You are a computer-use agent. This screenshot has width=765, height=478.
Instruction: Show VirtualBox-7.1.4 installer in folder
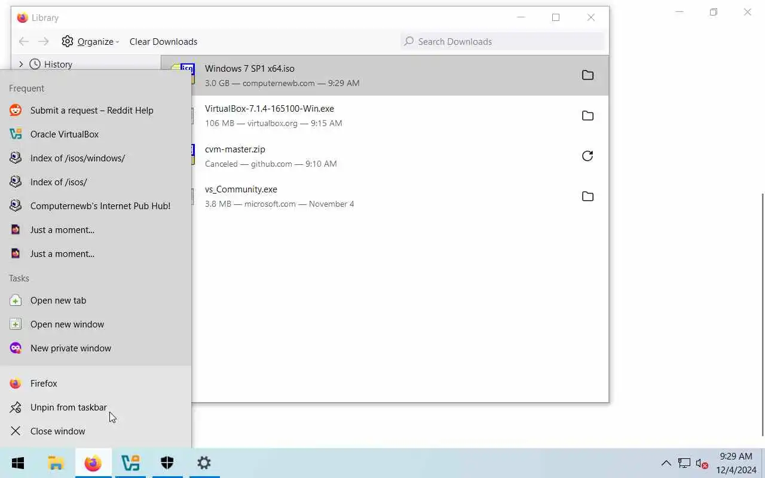pyautogui.click(x=587, y=116)
